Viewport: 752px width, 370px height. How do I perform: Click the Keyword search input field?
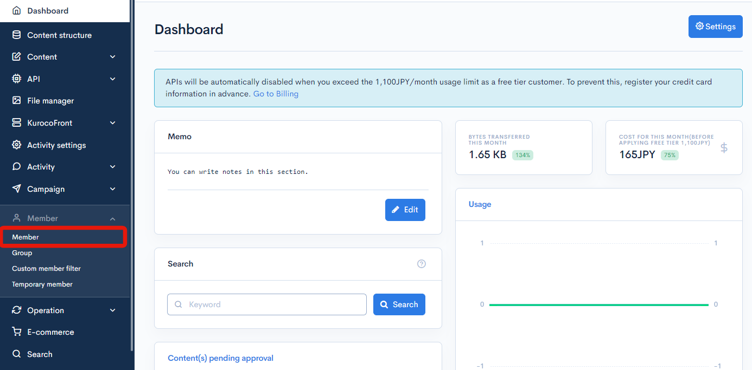click(266, 304)
